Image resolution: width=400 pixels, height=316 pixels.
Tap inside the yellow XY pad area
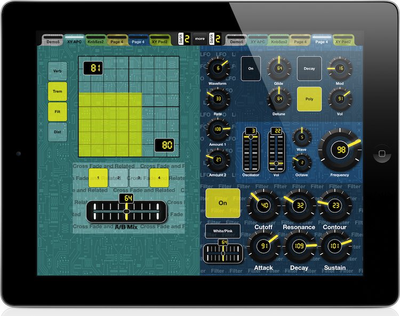[110, 124]
